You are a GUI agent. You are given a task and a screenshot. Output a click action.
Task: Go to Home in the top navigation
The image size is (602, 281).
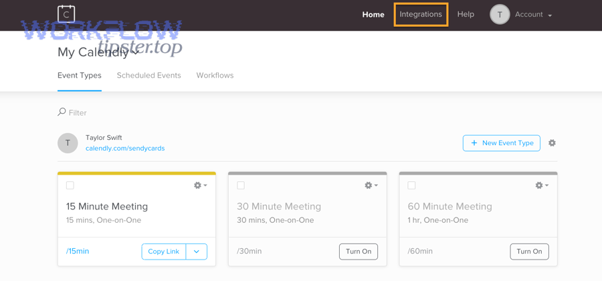[373, 15]
